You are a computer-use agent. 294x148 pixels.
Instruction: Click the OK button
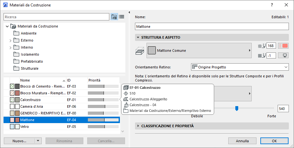coord(274,141)
